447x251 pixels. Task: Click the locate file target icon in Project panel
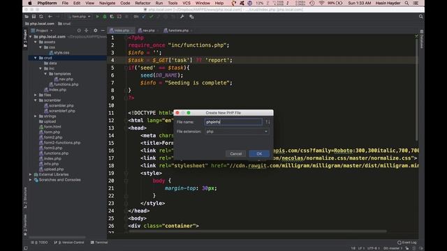click(x=79, y=31)
